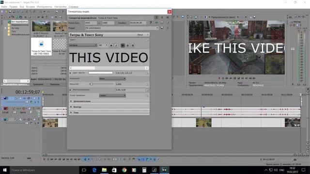Copy snapshot to clipboard icon in preview
Screen dimensions: 310x174
tap(250, 17)
